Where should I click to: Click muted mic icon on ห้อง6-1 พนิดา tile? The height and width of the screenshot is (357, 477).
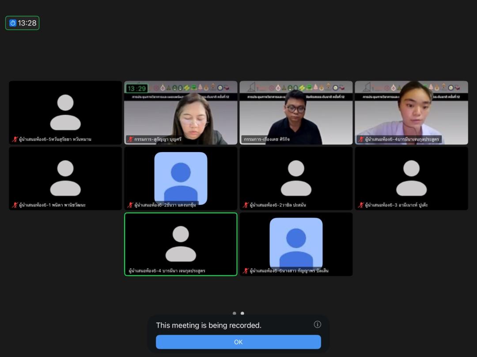[15, 205]
